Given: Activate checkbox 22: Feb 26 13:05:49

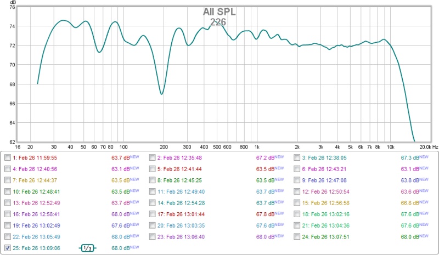Looking at the screenshot, I should (8, 236).
